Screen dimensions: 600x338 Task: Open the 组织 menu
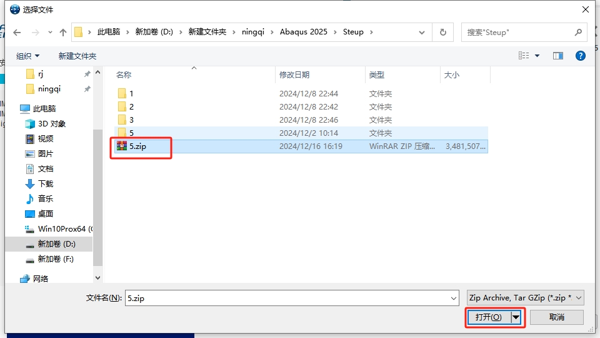pyautogui.click(x=27, y=56)
